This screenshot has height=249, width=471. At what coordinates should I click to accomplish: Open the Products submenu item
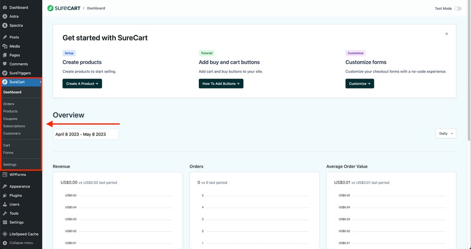click(x=10, y=111)
